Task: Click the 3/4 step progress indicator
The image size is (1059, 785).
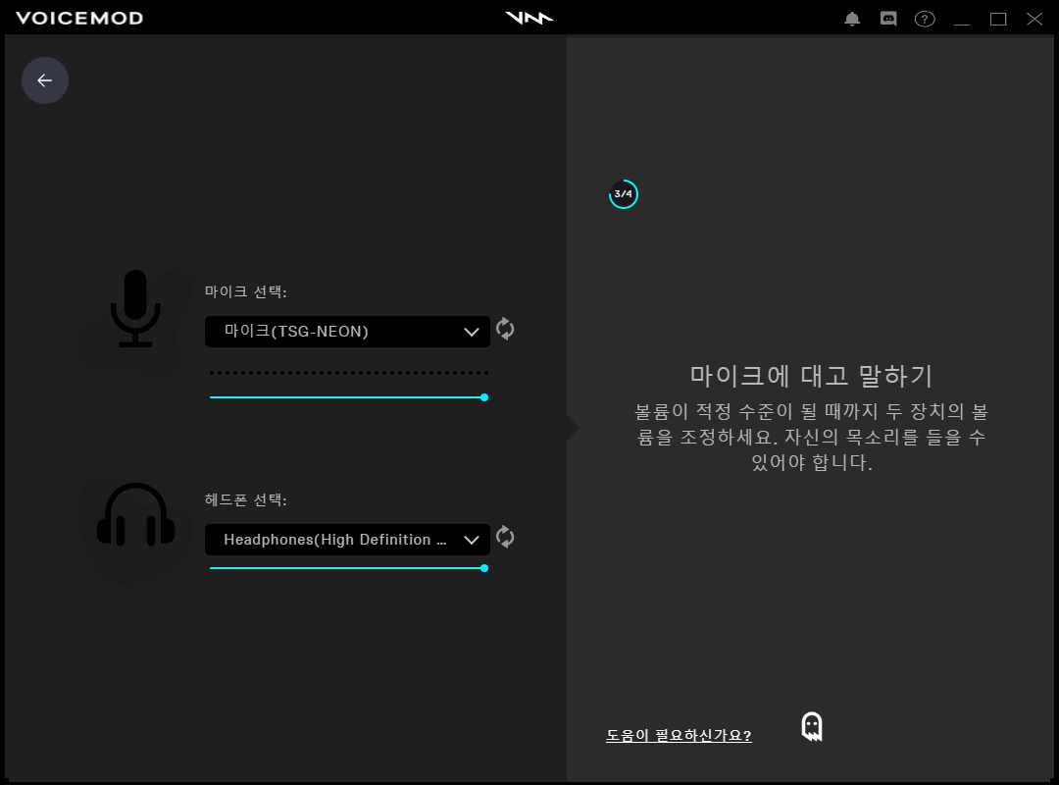Action: pyautogui.click(x=623, y=194)
